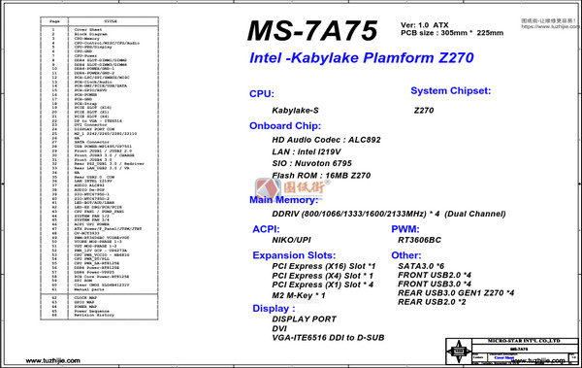Image resolution: width=582 pixels, height=368 pixels.
Task: Select the 'SATA3.0 *6' line
Action: point(421,266)
